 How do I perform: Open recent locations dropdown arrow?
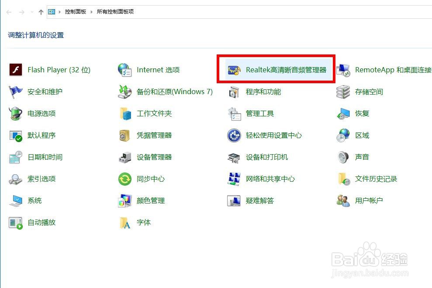32,12
